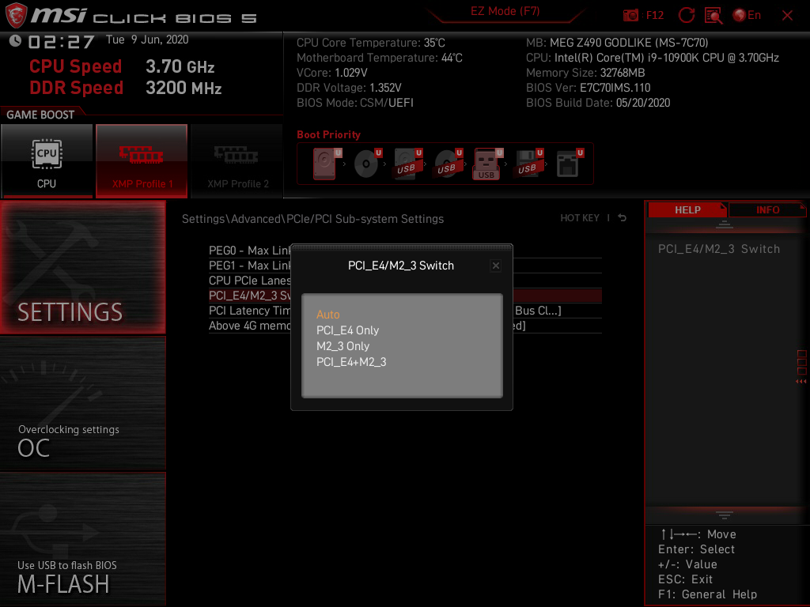Click the clock icon beside the time
Viewport: 810px width, 607px height.
[15, 41]
